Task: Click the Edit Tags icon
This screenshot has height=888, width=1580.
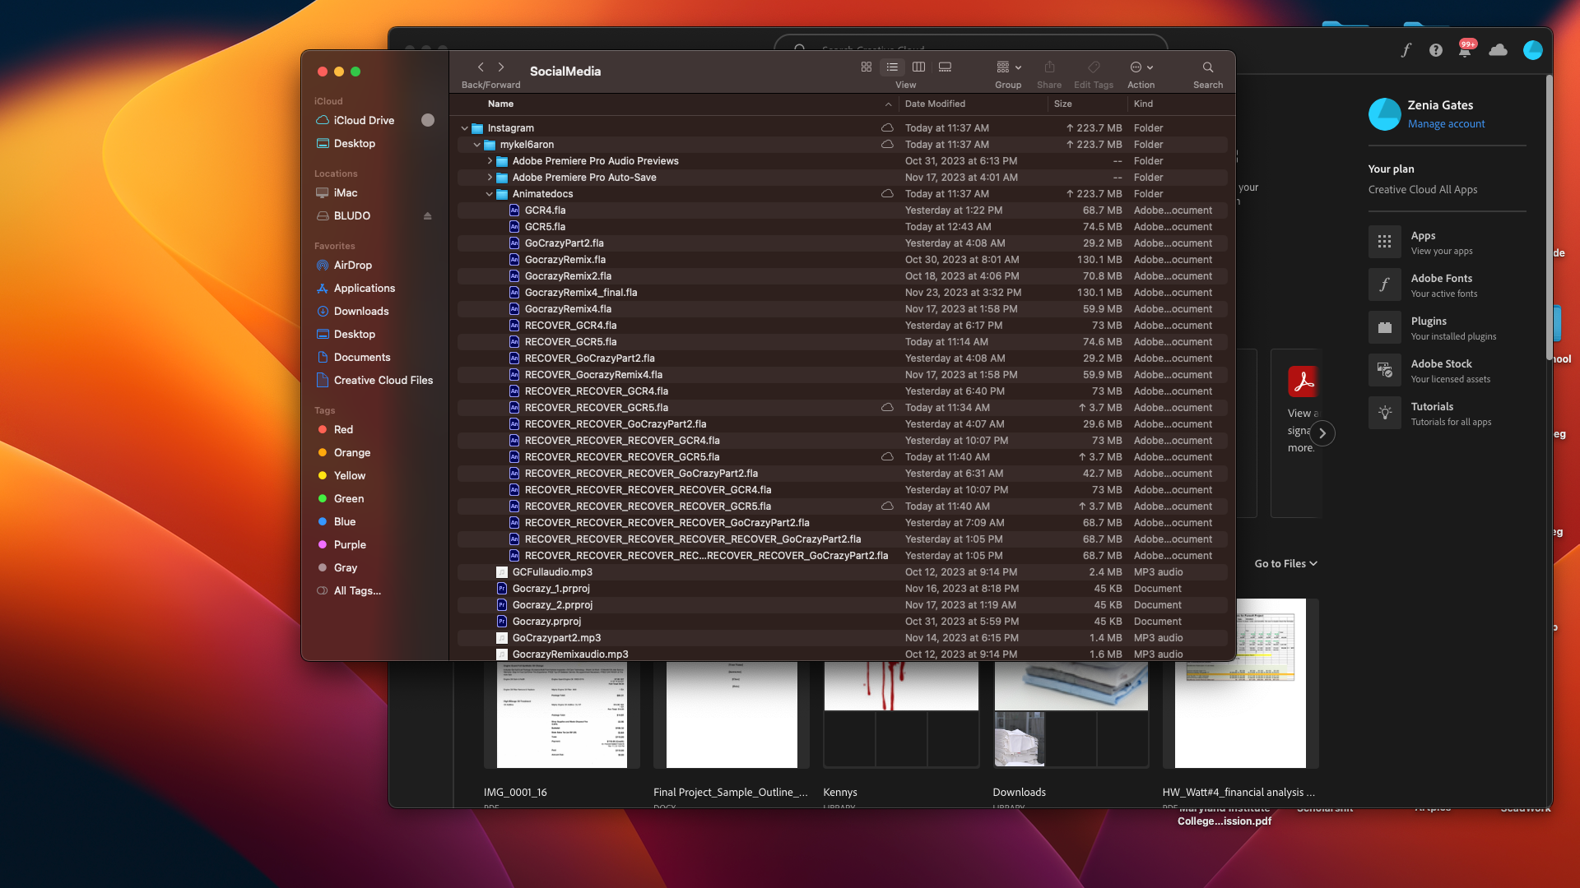Action: tap(1094, 67)
